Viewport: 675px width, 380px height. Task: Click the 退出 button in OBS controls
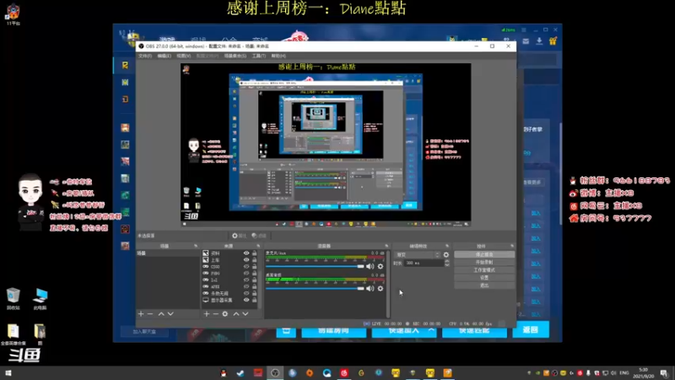[x=484, y=285]
